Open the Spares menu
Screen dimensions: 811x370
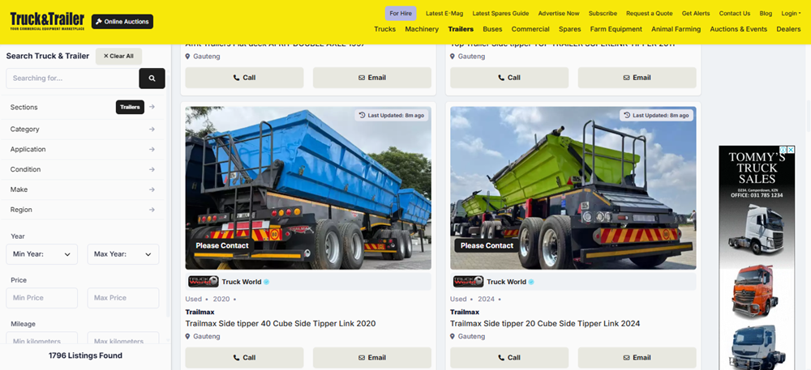(569, 29)
